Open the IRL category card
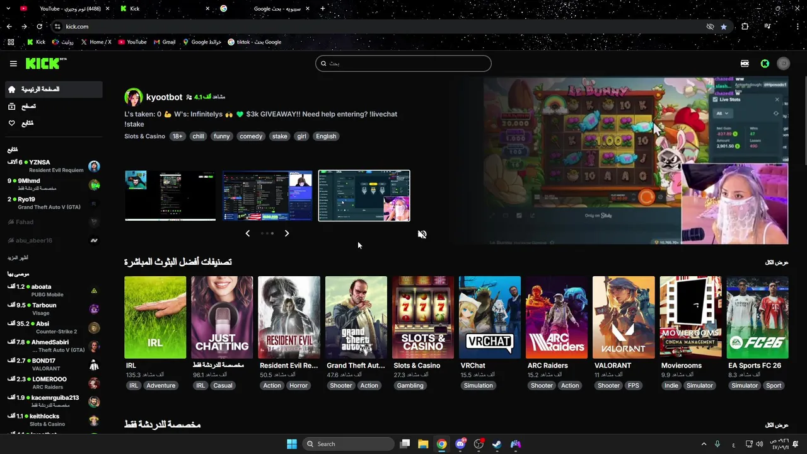The width and height of the screenshot is (807, 454). point(155,317)
